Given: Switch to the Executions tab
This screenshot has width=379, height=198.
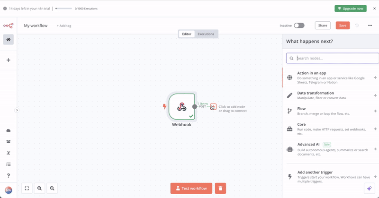Looking at the screenshot, I should click(206, 34).
